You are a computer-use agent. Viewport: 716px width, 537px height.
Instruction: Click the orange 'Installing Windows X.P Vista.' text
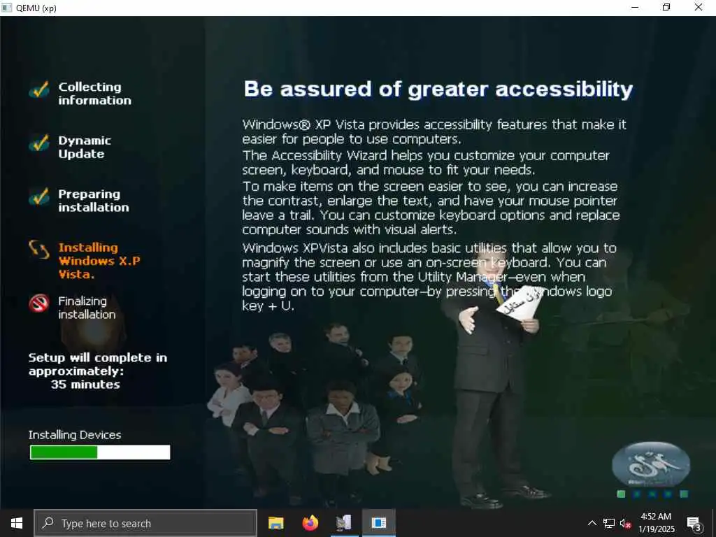99,261
